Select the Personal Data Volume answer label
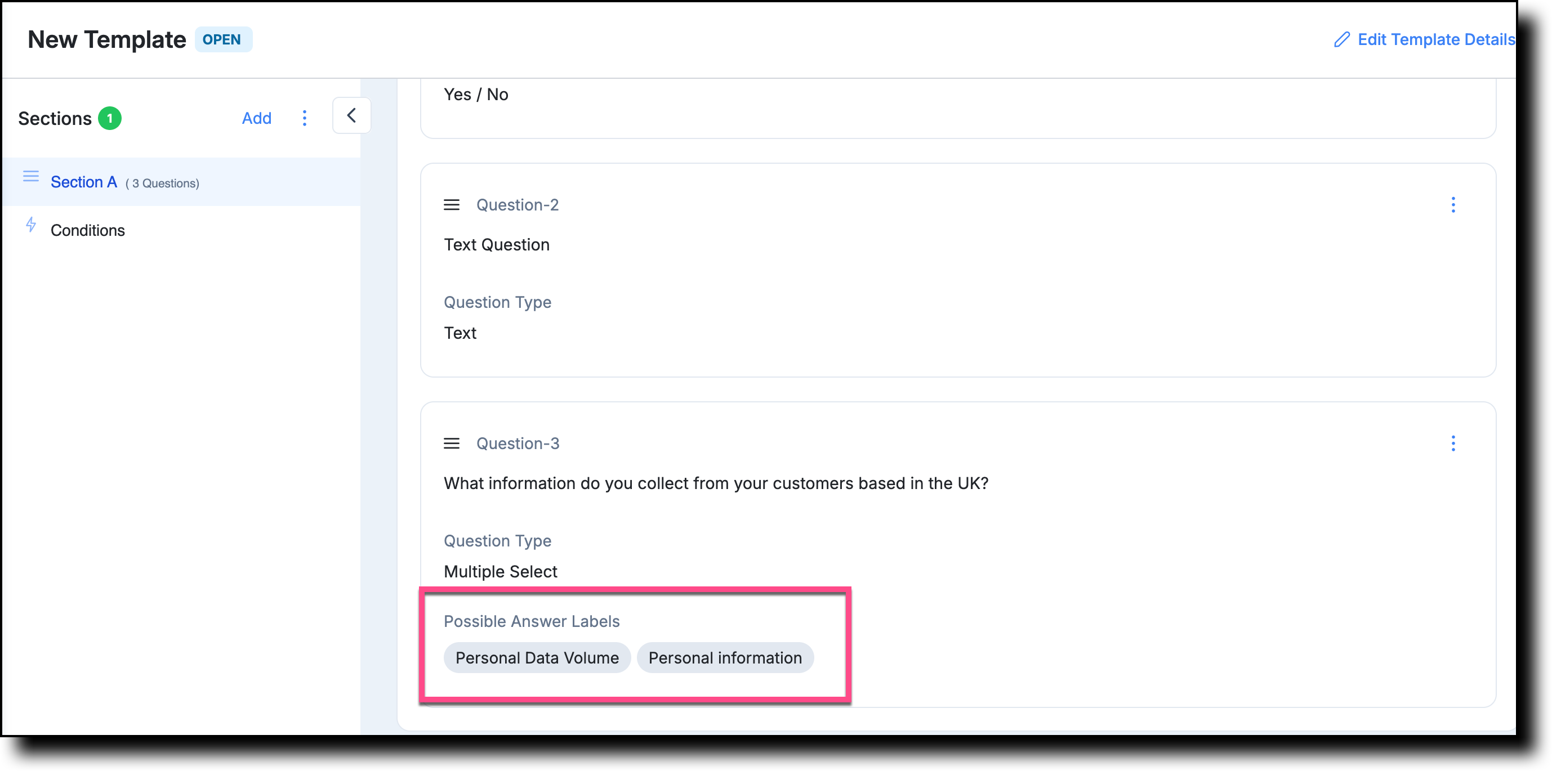The height and width of the screenshot is (771, 1552). point(537,657)
